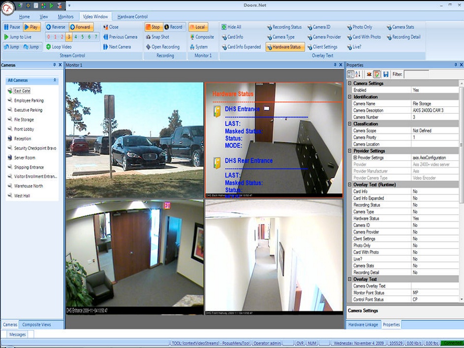Collapse the Identification property section
The image size is (464, 348).
[x=349, y=97]
